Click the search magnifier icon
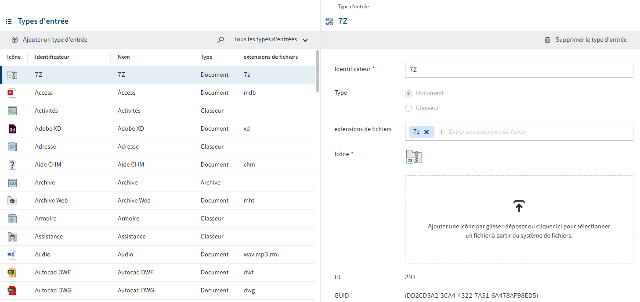Viewport: 640px width, 302px height. (221, 40)
